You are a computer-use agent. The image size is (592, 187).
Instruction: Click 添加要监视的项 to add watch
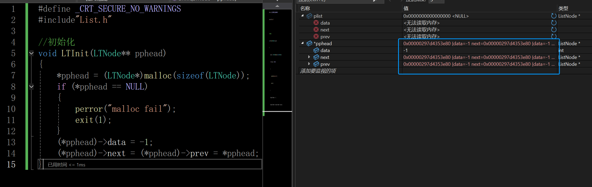(x=318, y=71)
